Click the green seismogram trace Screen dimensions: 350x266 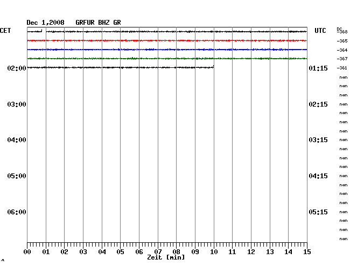tap(167, 59)
